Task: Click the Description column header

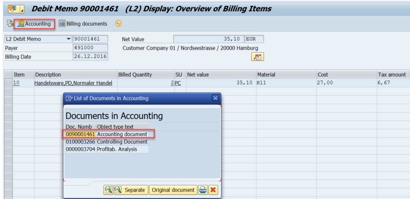Action: tap(76, 75)
